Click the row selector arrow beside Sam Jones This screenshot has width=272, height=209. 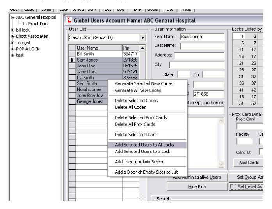pyautogui.click(x=72, y=60)
